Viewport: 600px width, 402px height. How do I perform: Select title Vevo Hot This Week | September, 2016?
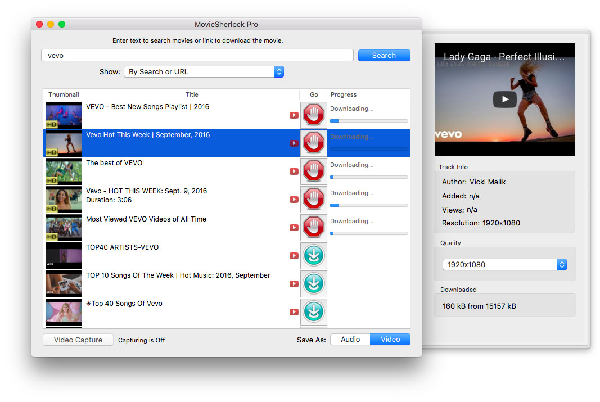click(148, 134)
